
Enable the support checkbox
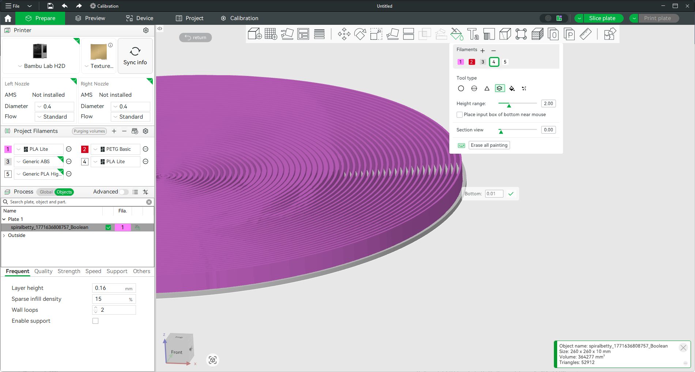point(95,321)
